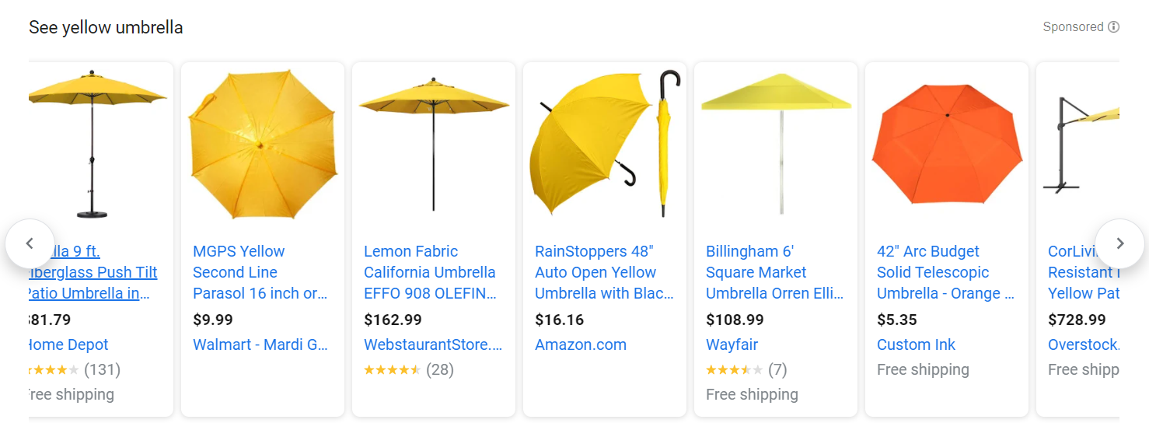This screenshot has width=1149, height=430.
Task: Click the Amazon.com seller link
Action: coord(580,344)
